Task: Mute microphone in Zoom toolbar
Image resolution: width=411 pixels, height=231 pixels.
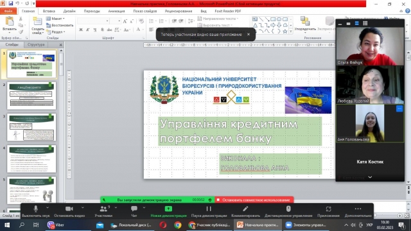Action: (36, 209)
